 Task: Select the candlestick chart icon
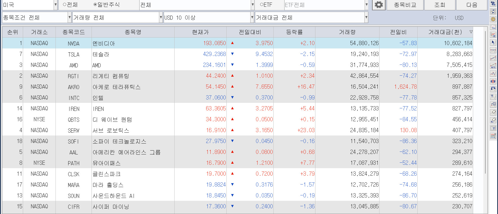click(x=493, y=81)
